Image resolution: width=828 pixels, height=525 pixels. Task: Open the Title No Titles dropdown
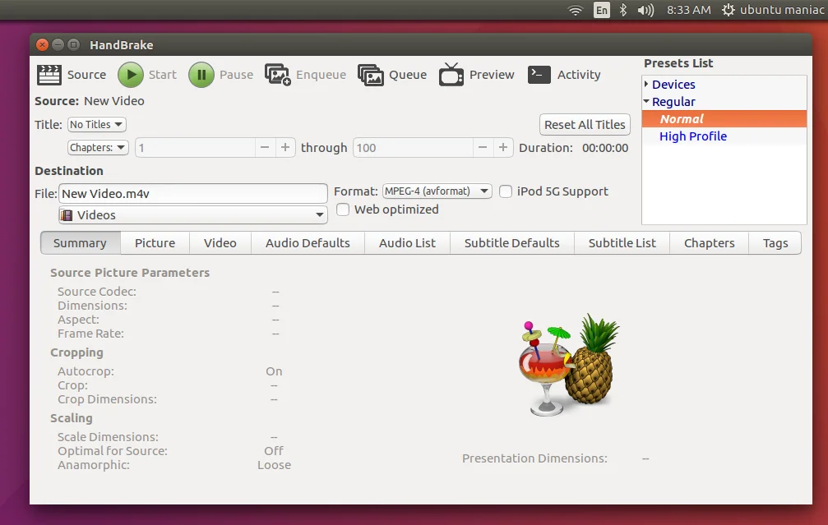tap(97, 125)
